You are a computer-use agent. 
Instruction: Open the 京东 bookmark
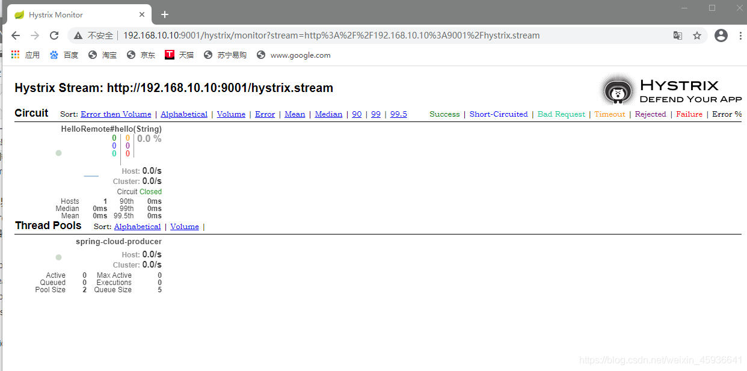(x=141, y=55)
